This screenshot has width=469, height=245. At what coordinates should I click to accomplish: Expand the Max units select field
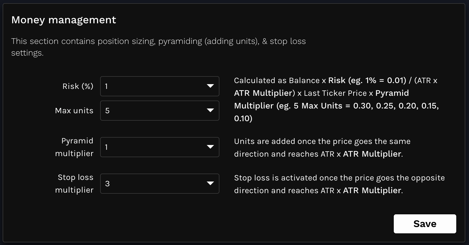coord(160,111)
